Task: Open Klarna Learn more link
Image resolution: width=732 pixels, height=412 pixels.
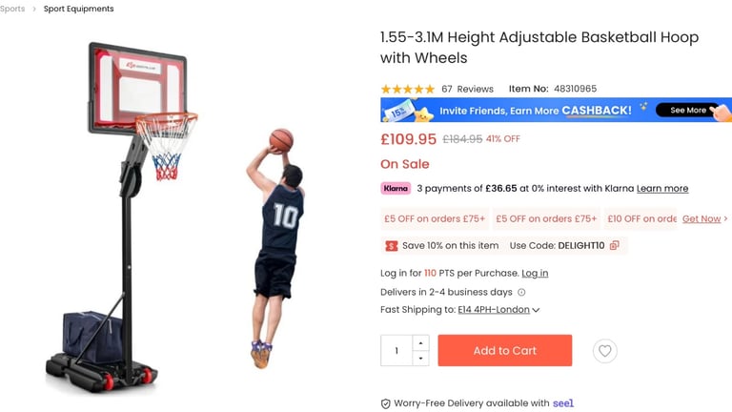Action: pos(662,189)
